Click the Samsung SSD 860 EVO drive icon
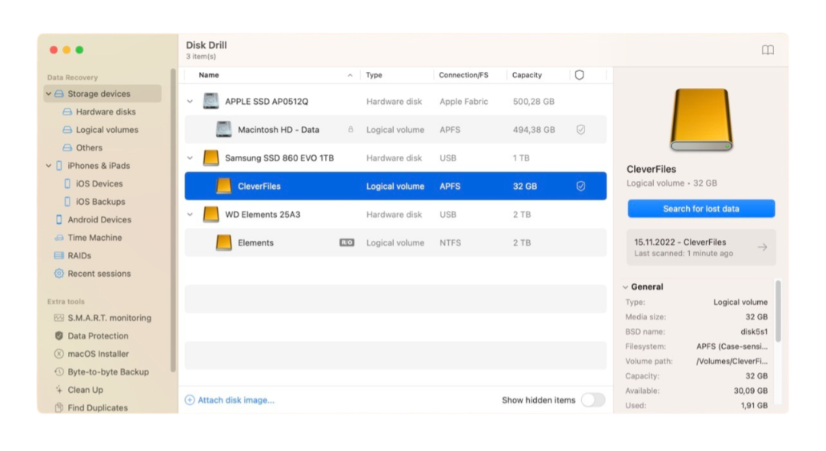The image size is (826, 451). click(x=211, y=158)
